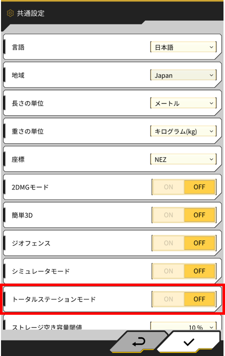Enable 簡単3D by clicking ON
The height and width of the screenshot is (356, 225).
point(169,215)
